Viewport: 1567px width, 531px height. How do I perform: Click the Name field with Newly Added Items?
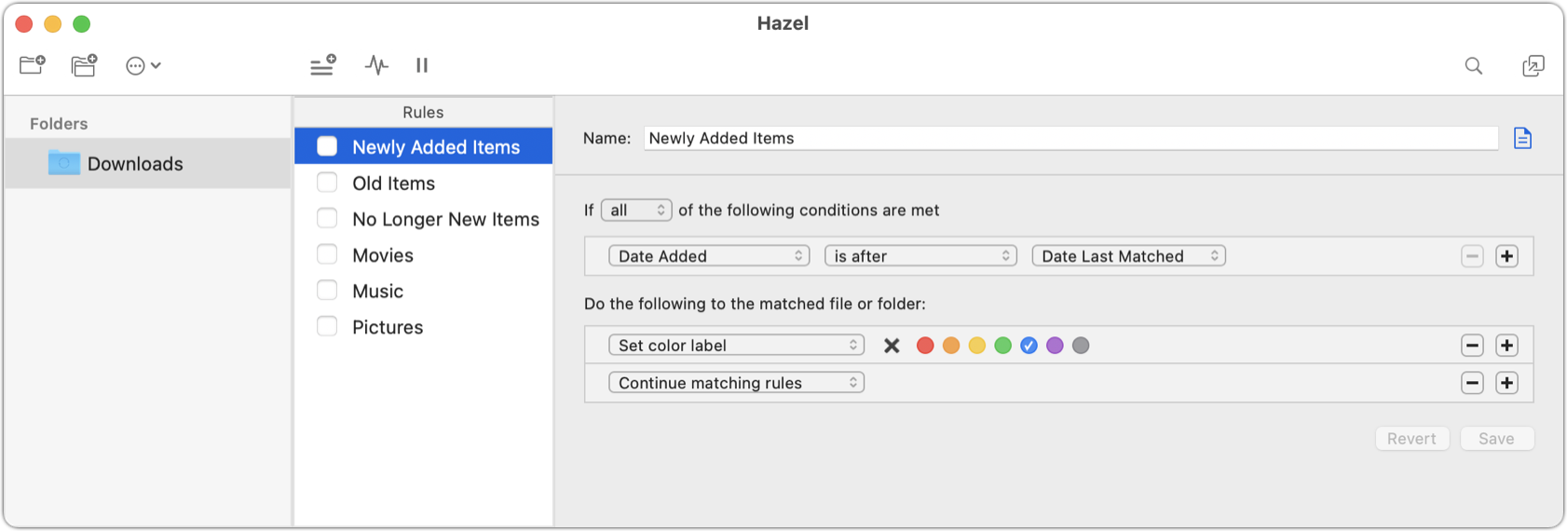pyautogui.click(x=1070, y=138)
